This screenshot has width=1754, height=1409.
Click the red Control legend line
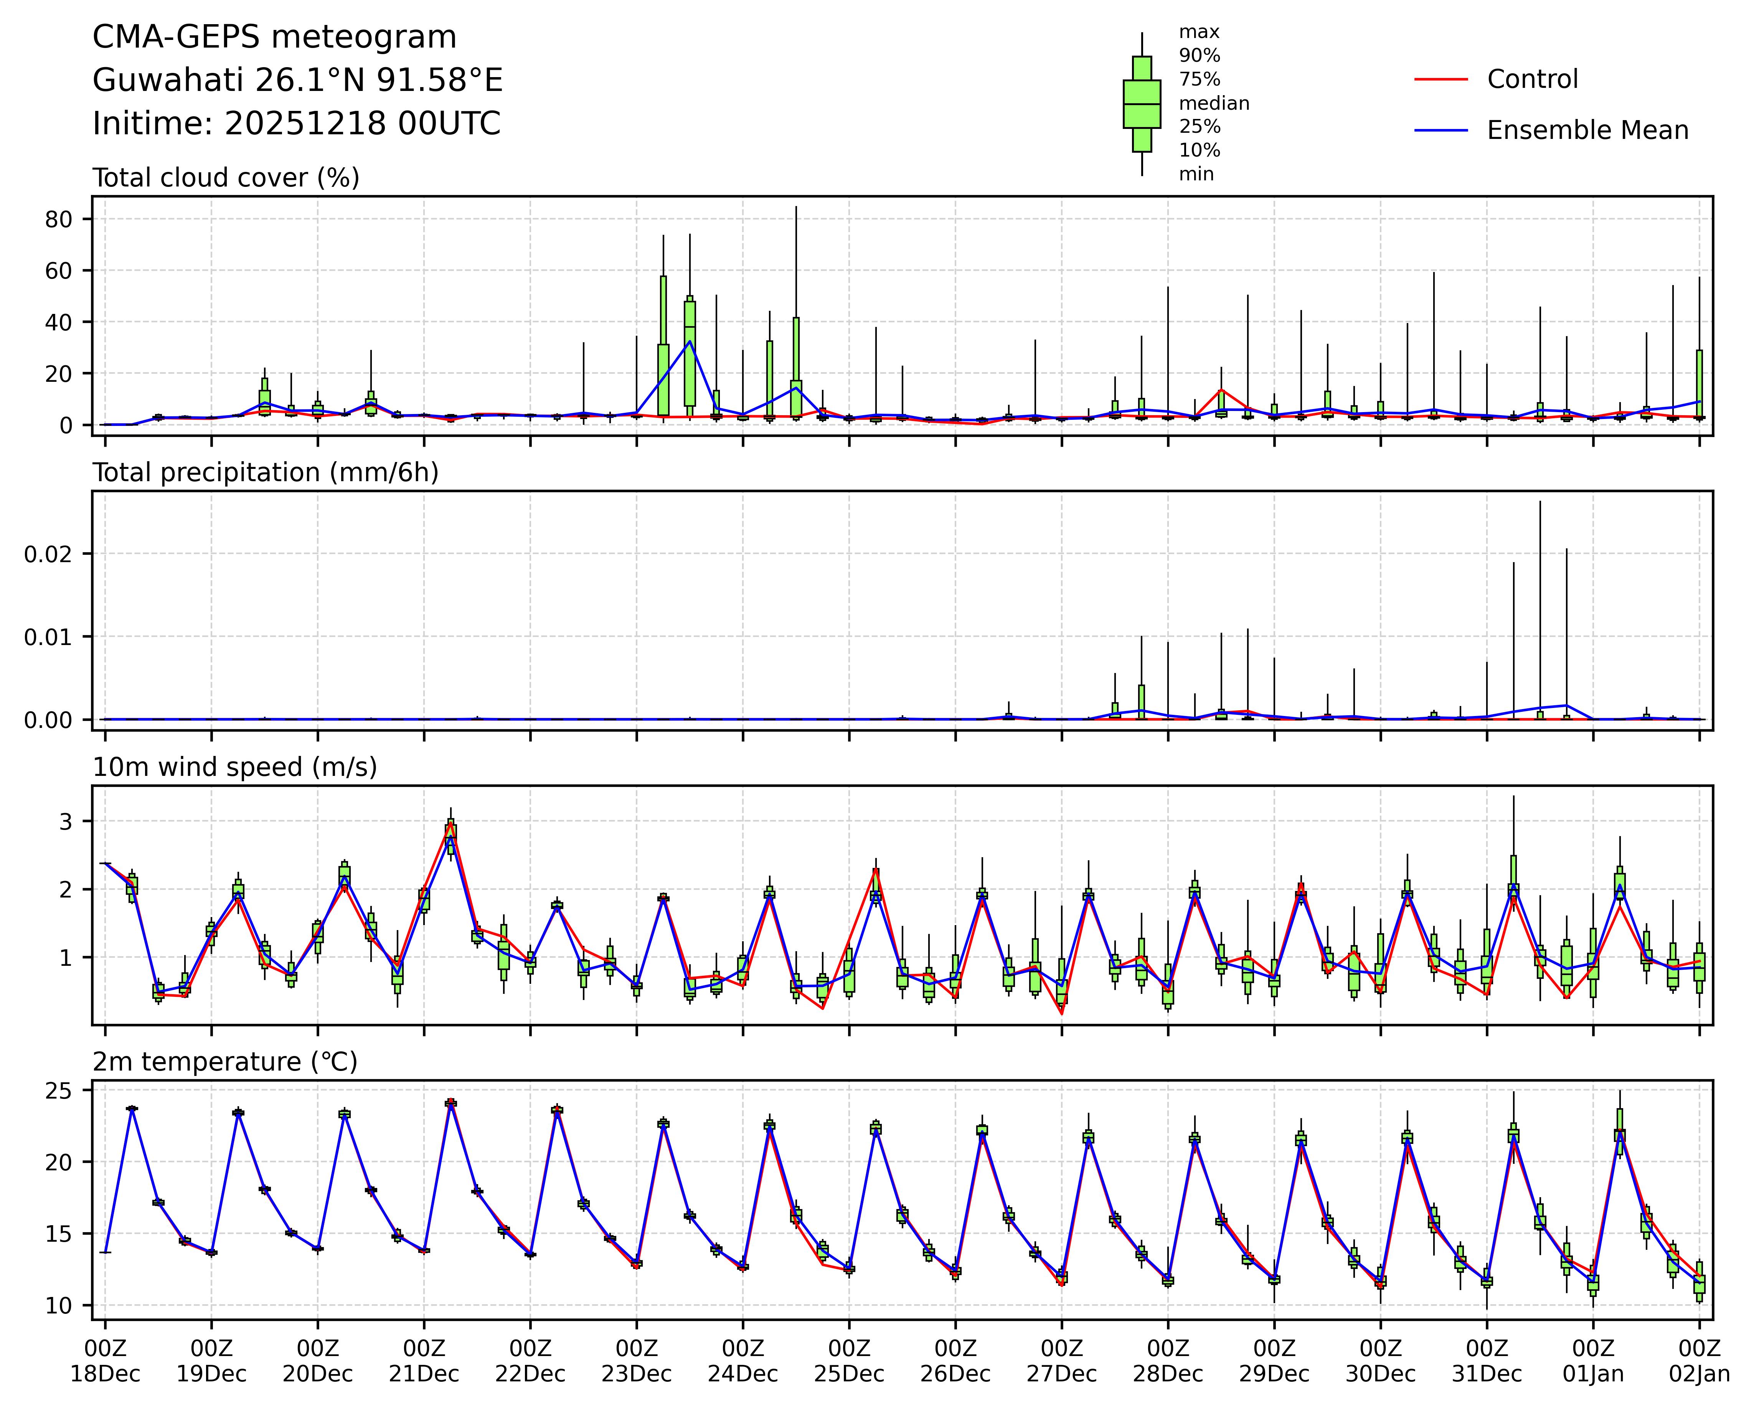pos(1441,80)
